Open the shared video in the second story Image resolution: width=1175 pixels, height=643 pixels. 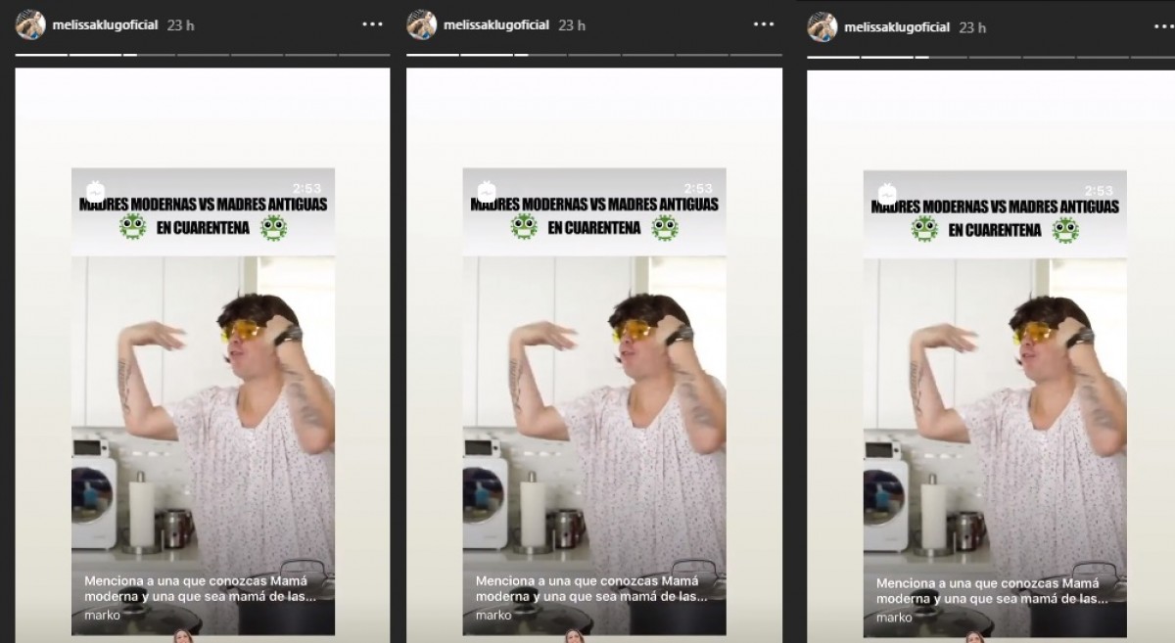(594, 401)
